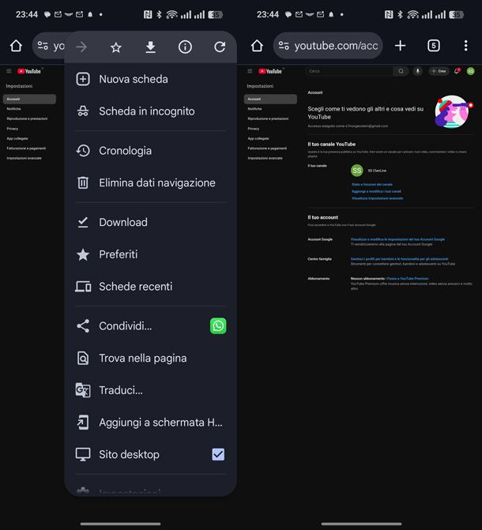482x530 pixels.
Task: Choose Elimina dati navigazione
Action: coord(156,182)
